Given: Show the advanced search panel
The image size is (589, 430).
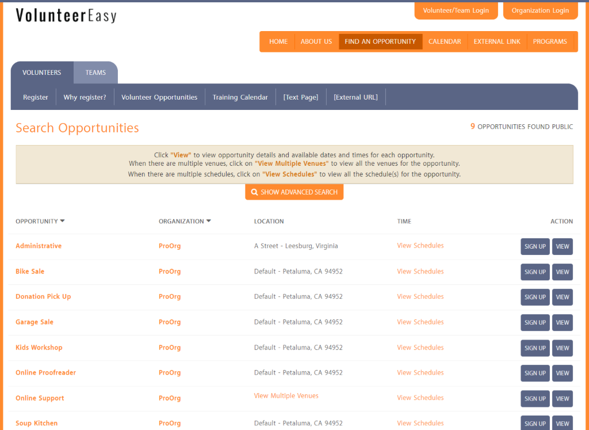Looking at the screenshot, I should [294, 192].
